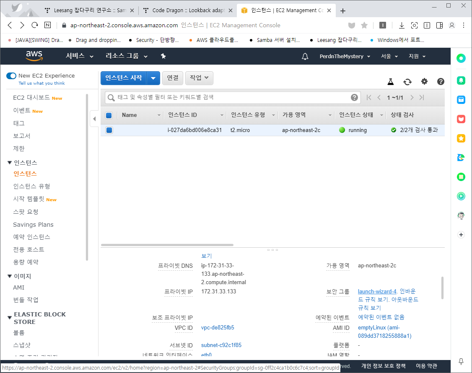
Task: Open new browser tab with plus button
Action: [x=342, y=10]
